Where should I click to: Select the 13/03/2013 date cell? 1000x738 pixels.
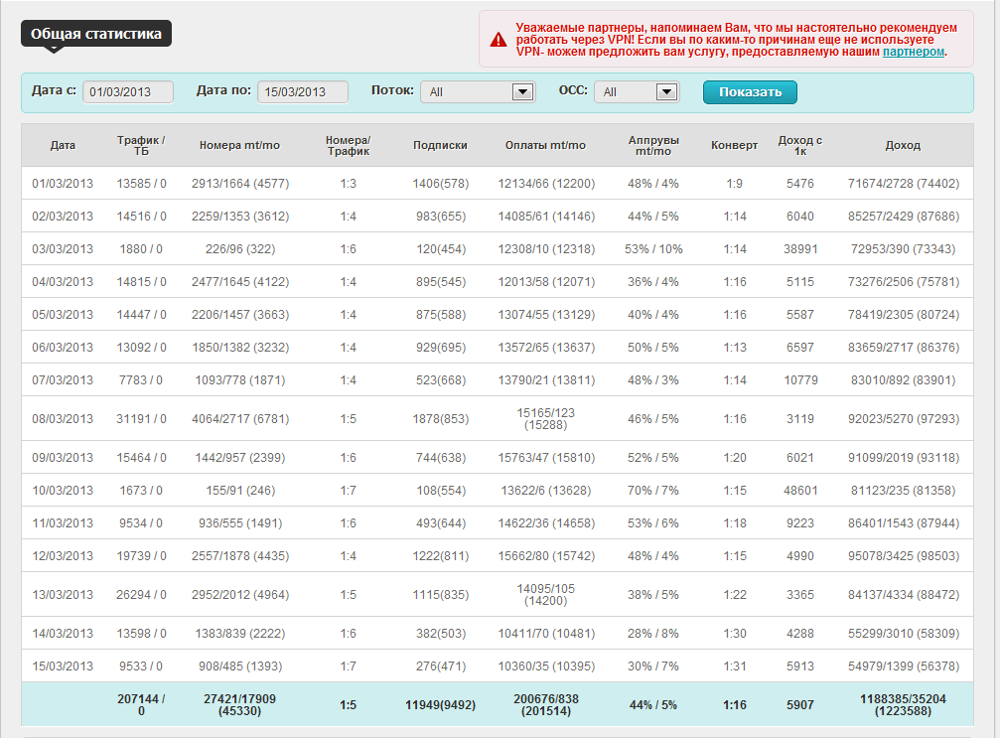coord(63,595)
